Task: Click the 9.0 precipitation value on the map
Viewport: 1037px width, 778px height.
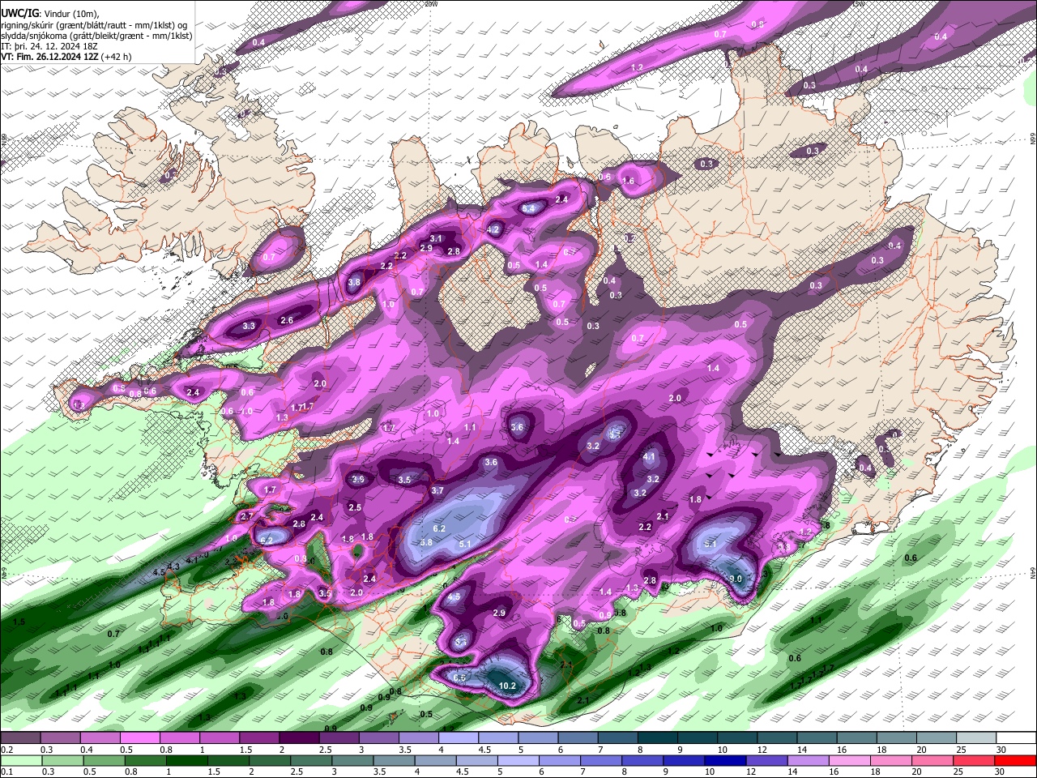Action: [x=736, y=579]
